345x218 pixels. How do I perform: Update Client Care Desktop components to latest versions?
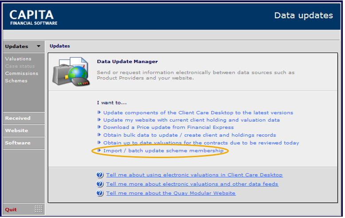198,112
